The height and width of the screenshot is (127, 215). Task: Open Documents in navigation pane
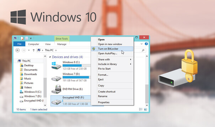(31, 70)
